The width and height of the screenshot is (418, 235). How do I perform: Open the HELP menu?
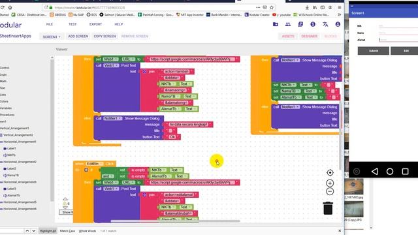119,24
